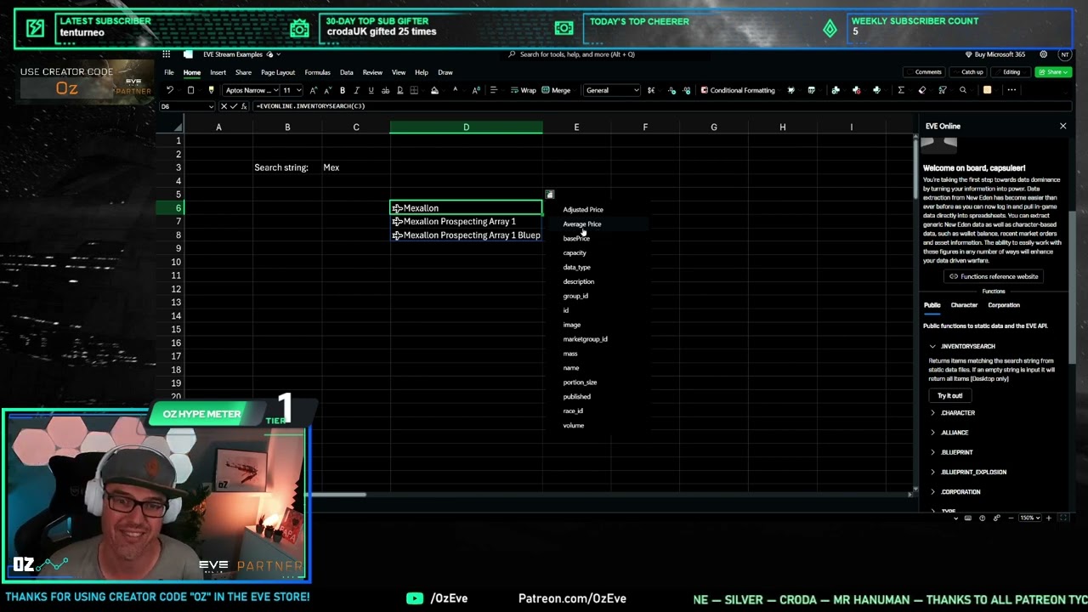Click the NT account avatar
This screenshot has height=612, width=1088.
coord(1065,54)
